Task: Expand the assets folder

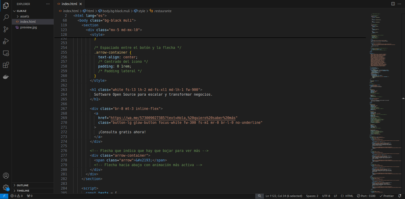Action: tap(33, 16)
